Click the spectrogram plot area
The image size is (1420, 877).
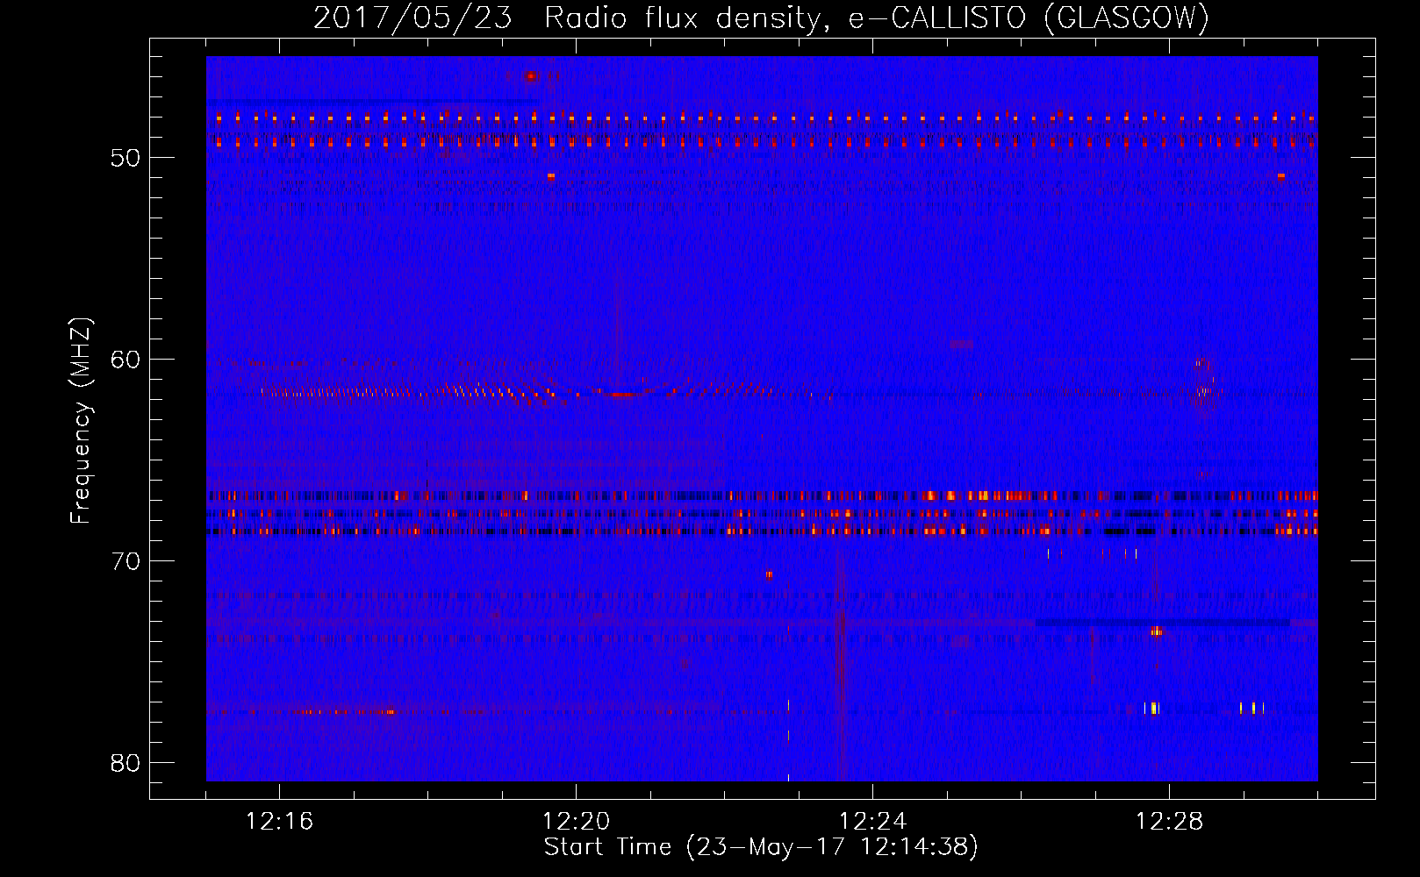pyautogui.click(x=762, y=418)
